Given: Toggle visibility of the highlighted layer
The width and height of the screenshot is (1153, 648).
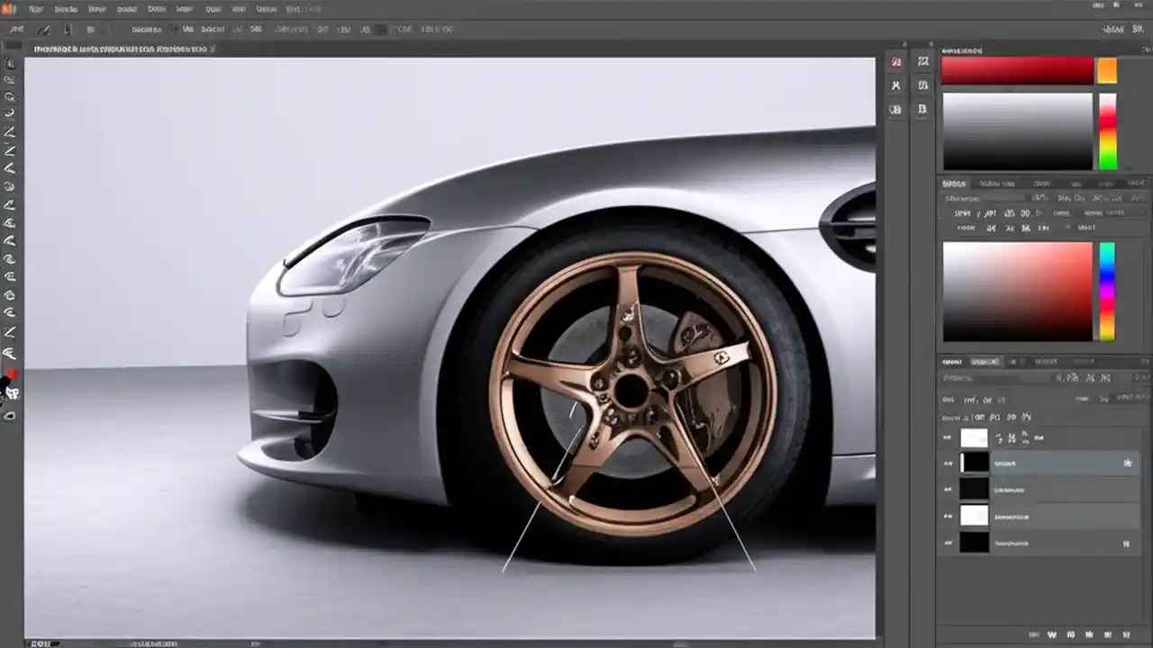Looking at the screenshot, I should (947, 463).
